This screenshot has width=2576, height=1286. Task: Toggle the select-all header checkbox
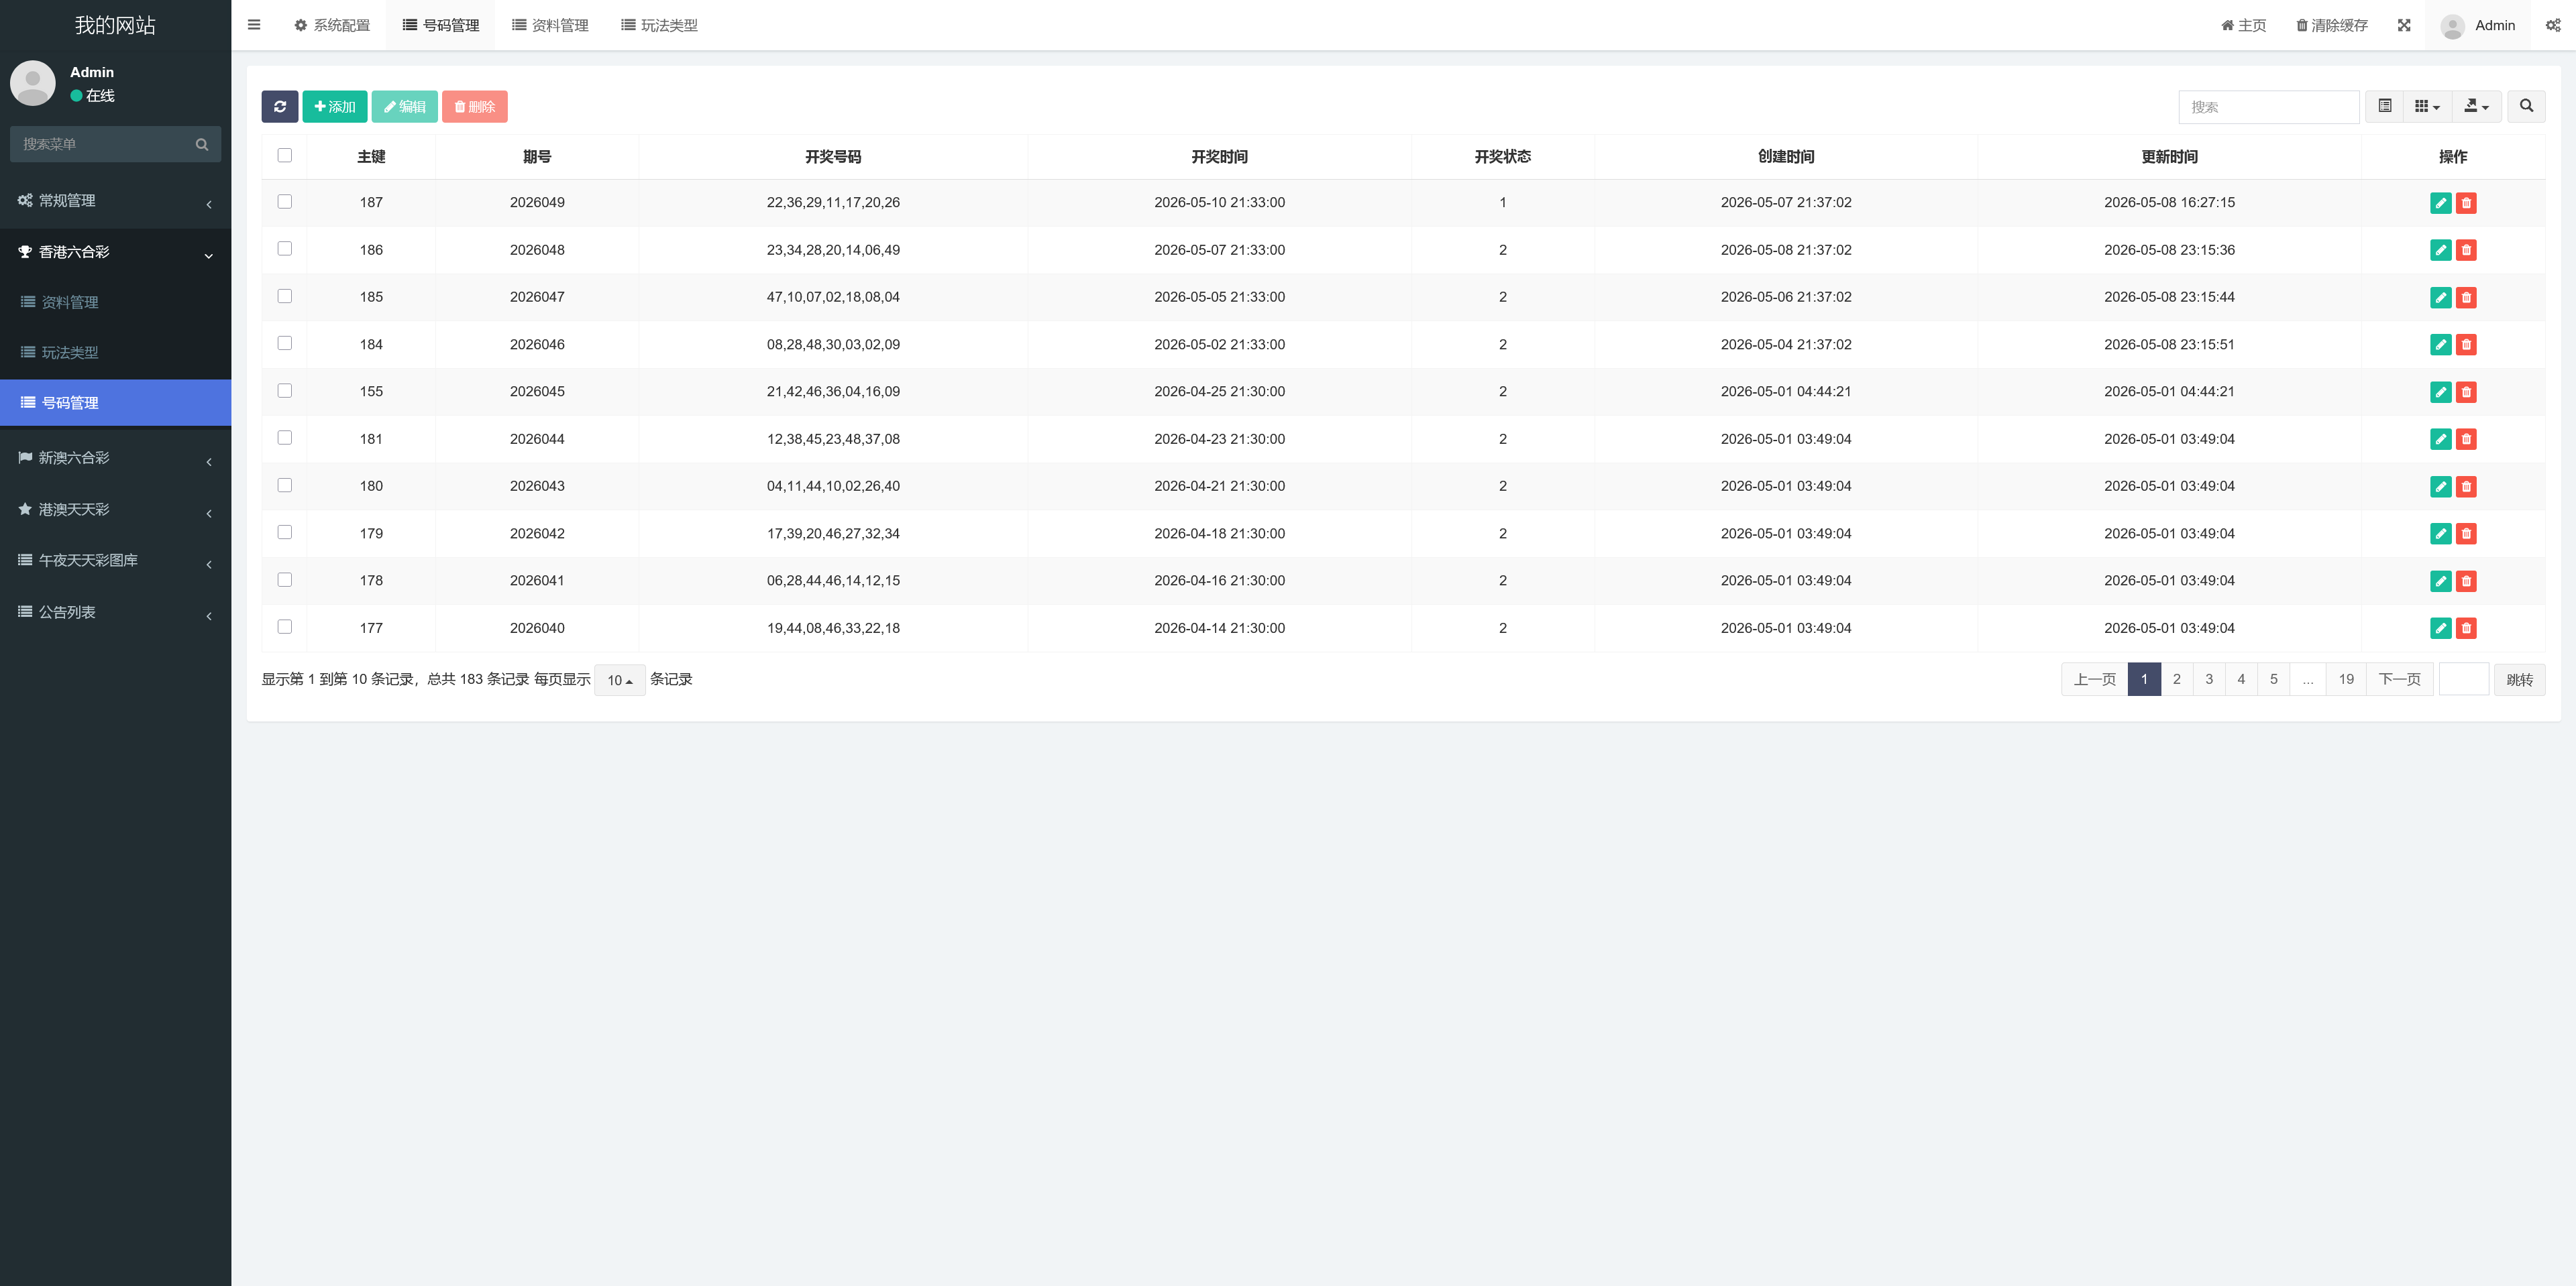click(x=285, y=155)
